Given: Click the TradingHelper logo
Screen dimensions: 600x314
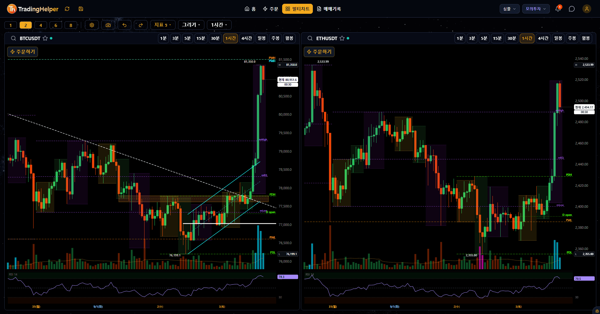Looking at the screenshot, I should tap(33, 9).
